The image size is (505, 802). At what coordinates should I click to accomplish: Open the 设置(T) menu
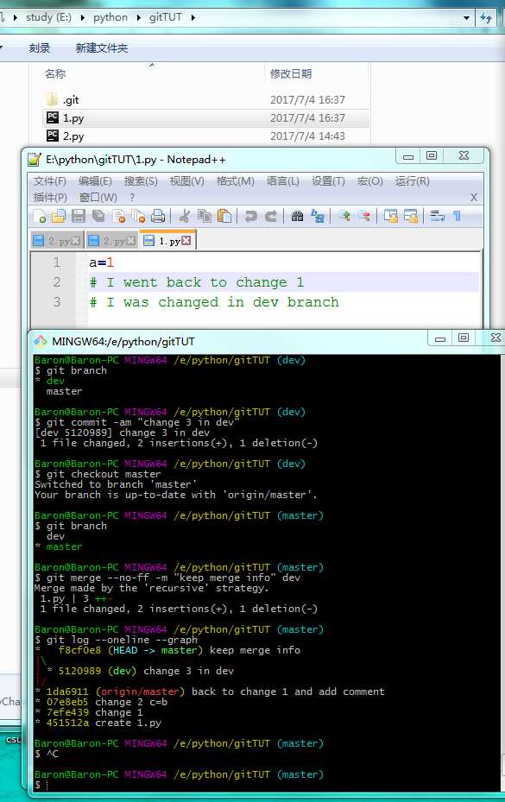pyautogui.click(x=329, y=181)
